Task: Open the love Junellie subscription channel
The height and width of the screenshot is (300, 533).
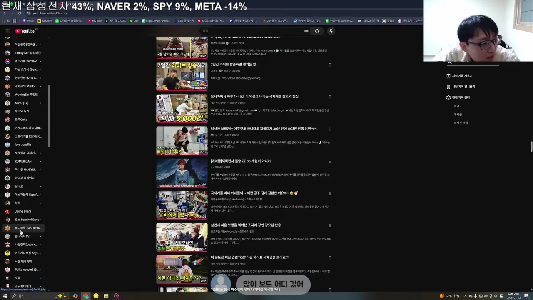Action: point(24,145)
